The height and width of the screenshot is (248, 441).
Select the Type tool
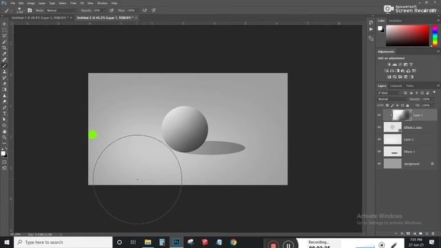4,113
